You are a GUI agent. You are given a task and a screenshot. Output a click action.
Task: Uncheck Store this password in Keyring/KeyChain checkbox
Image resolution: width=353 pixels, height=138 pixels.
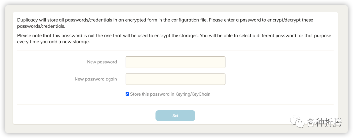click(x=127, y=94)
